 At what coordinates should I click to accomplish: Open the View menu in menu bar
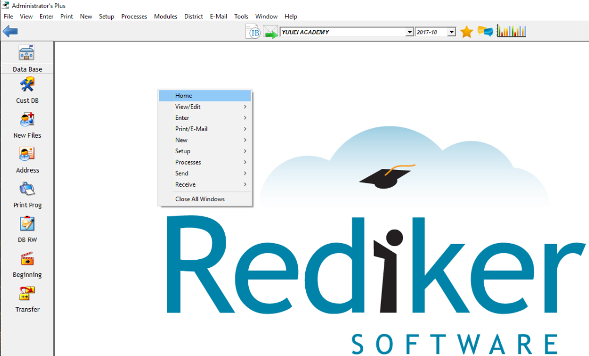(x=26, y=17)
